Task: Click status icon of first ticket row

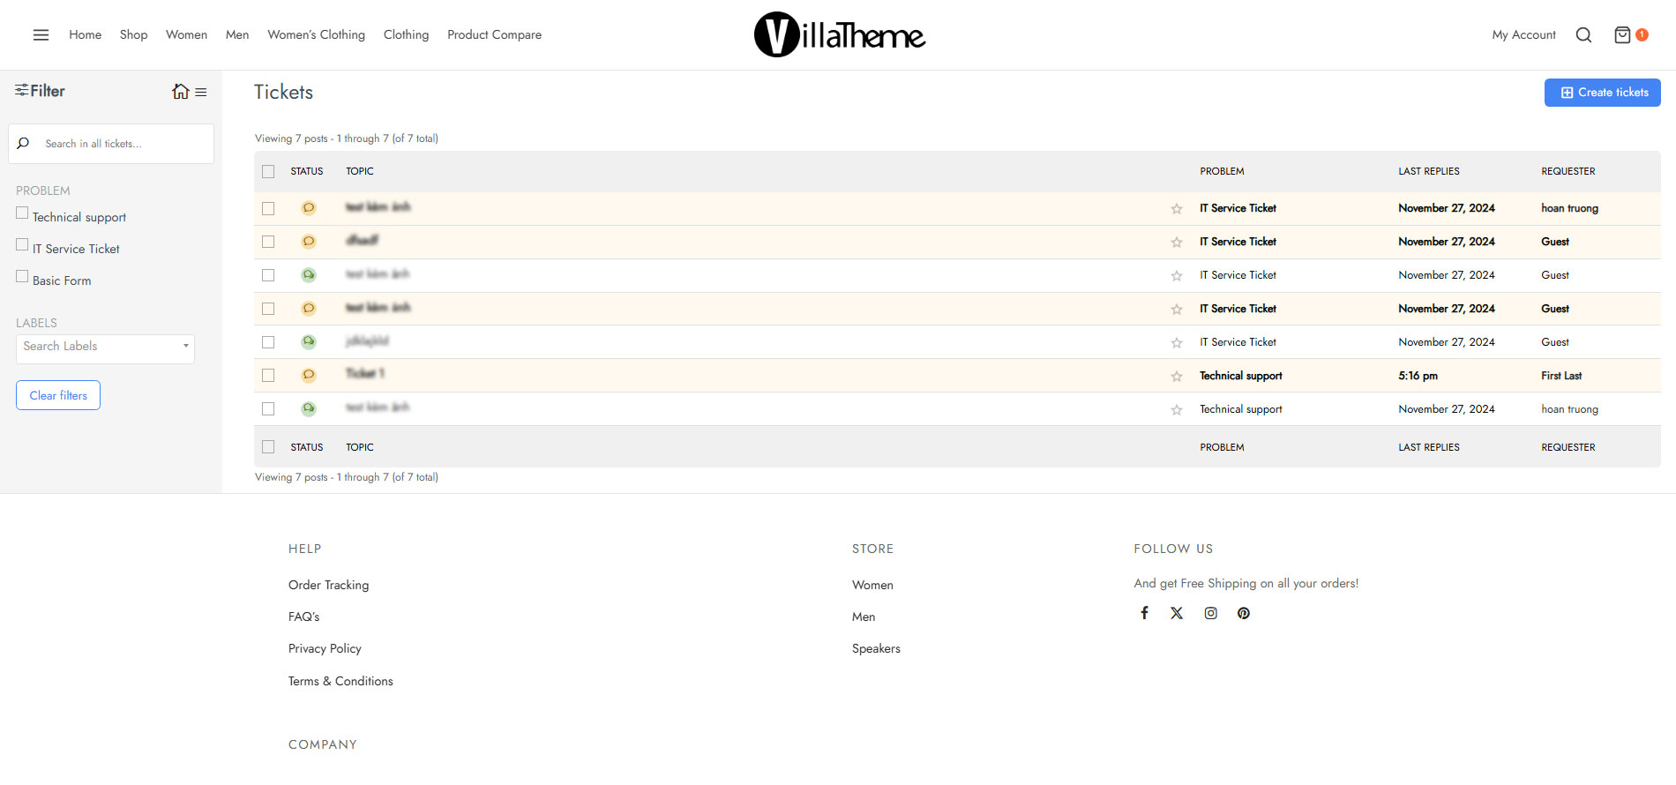Action: [x=309, y=208]
